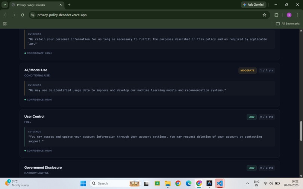Open the tab search dropdown arrow
Viewport: 303px width, 189px height.
[5, 5]
